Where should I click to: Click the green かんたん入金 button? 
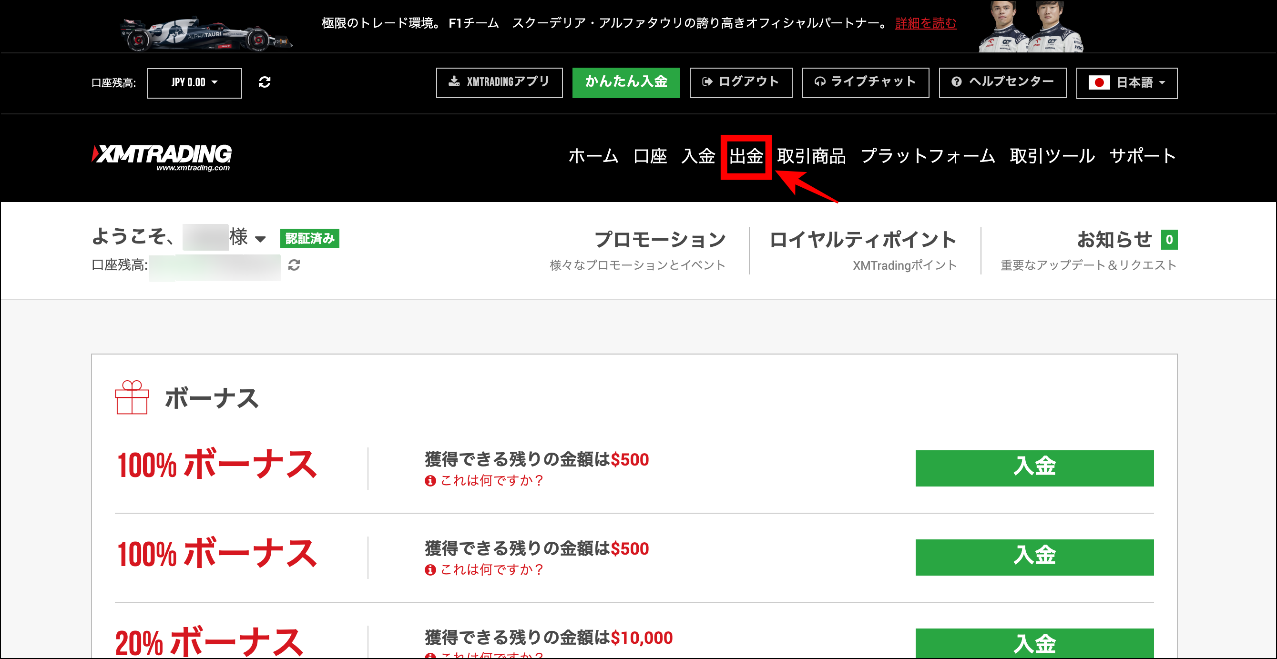click(626, 82)
